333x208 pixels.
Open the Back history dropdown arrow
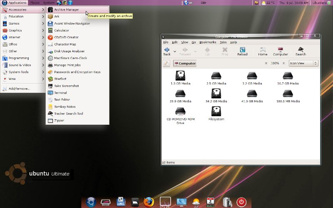pyautogui.click(x=175, y=51)
